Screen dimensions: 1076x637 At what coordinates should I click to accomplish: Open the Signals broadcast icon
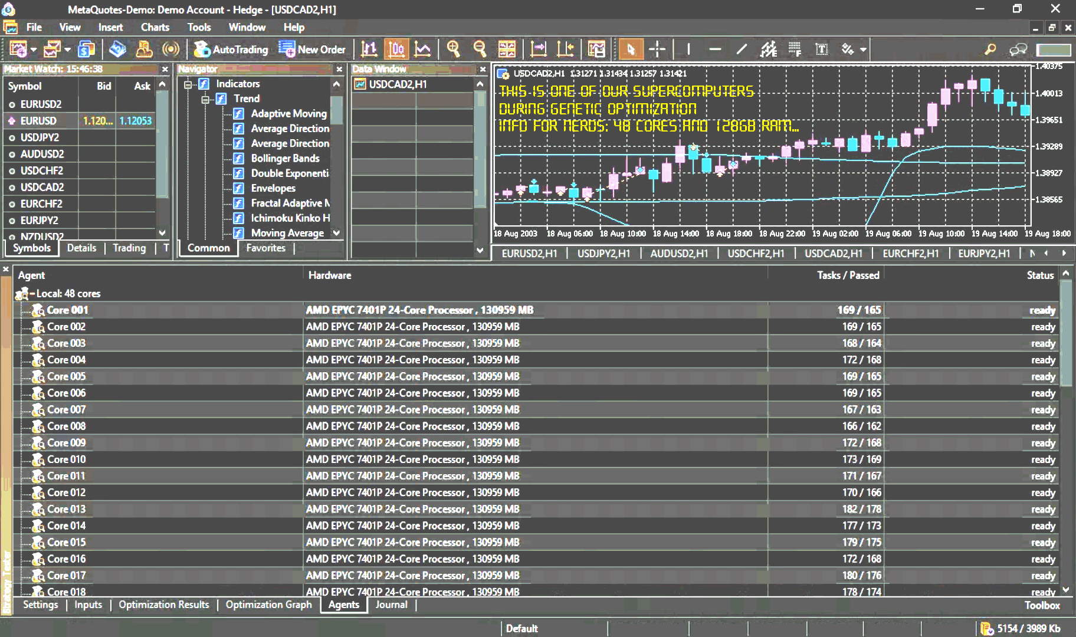[x=171, y=50]
